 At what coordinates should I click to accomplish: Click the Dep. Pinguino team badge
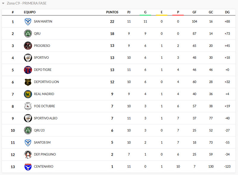pos(28,154)
